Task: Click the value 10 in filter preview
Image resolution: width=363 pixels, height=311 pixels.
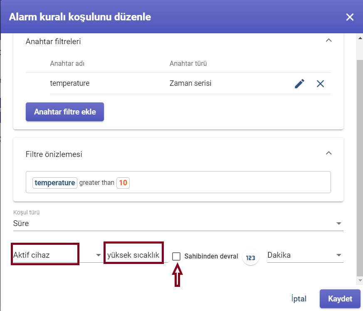Action: point(123,183)
